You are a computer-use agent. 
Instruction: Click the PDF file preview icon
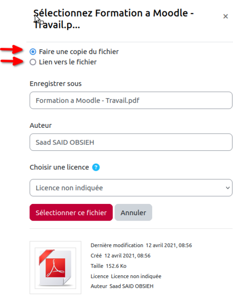pos(55,268)
